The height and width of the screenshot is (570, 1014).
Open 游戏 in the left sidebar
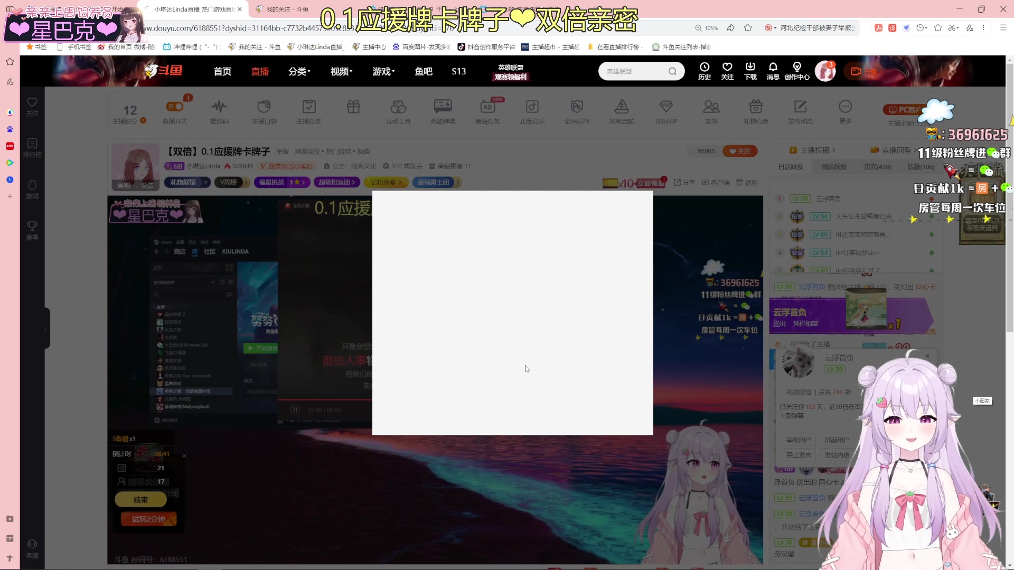pos(32,189)
